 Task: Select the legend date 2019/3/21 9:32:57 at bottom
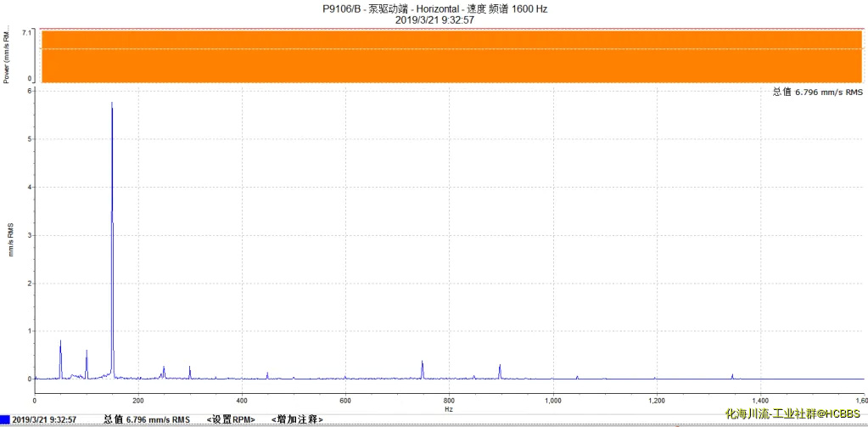coord(44,420)
